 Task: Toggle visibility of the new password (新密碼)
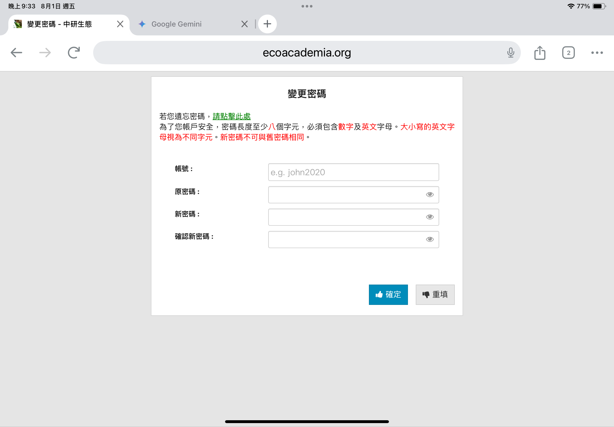pos(430,217)
